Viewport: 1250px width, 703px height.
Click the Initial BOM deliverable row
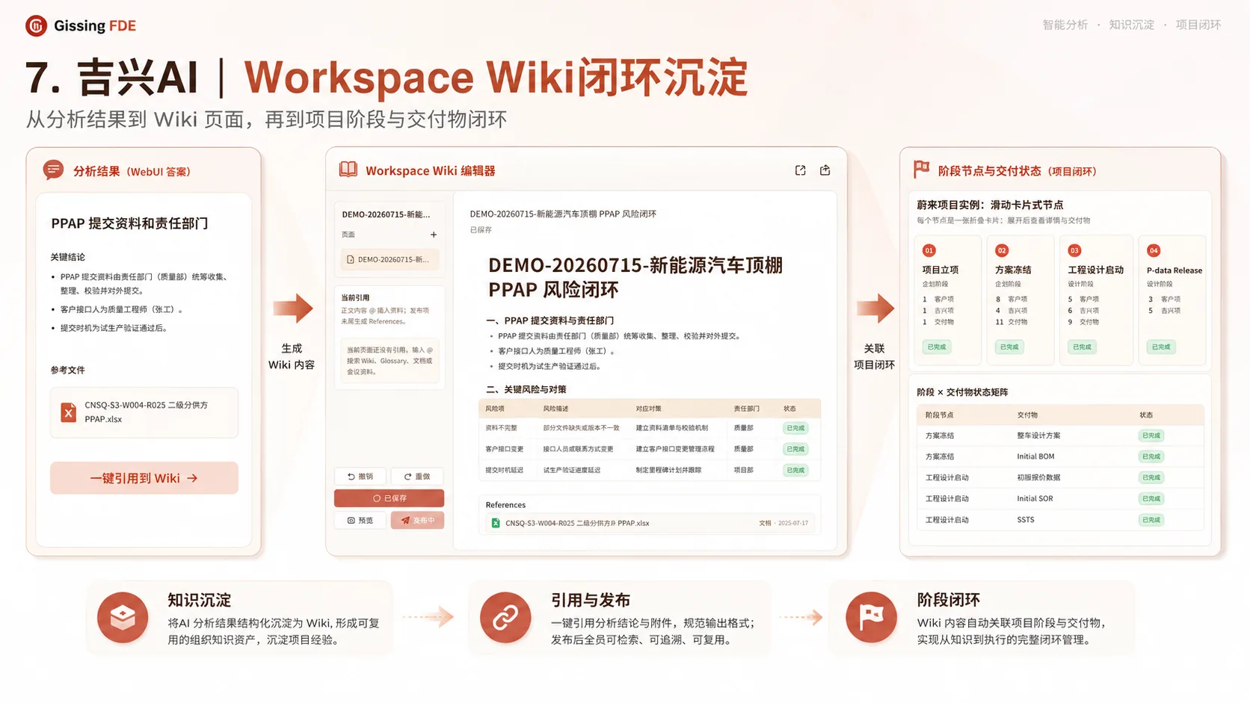pyautogui.click(x=1060, y=456)
